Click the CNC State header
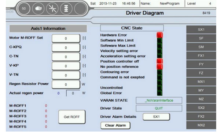 (132, 28)
